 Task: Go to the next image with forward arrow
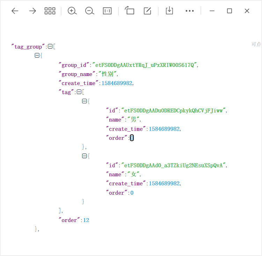tap(32, 11)
